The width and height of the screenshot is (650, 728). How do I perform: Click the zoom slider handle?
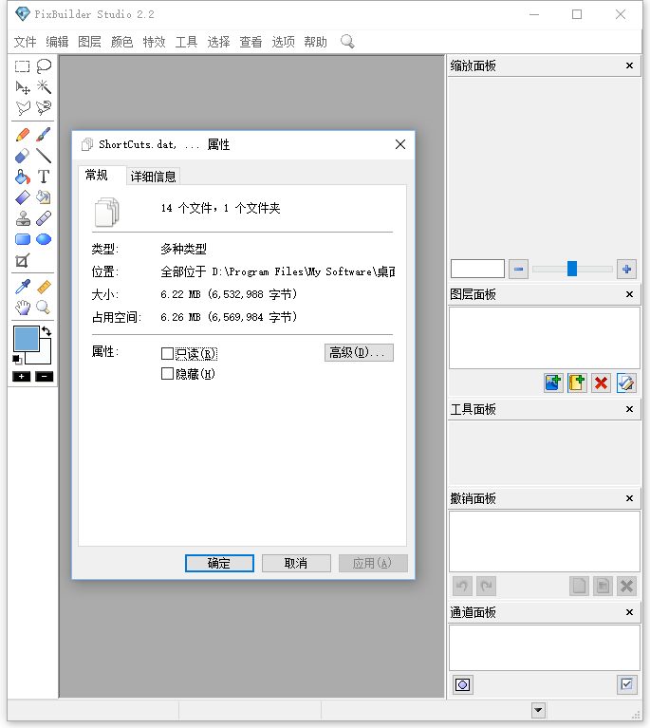[572, 269]
